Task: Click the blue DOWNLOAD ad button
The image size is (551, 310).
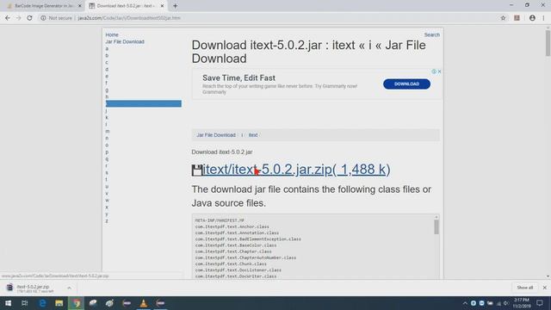Action: pos(406,84)
